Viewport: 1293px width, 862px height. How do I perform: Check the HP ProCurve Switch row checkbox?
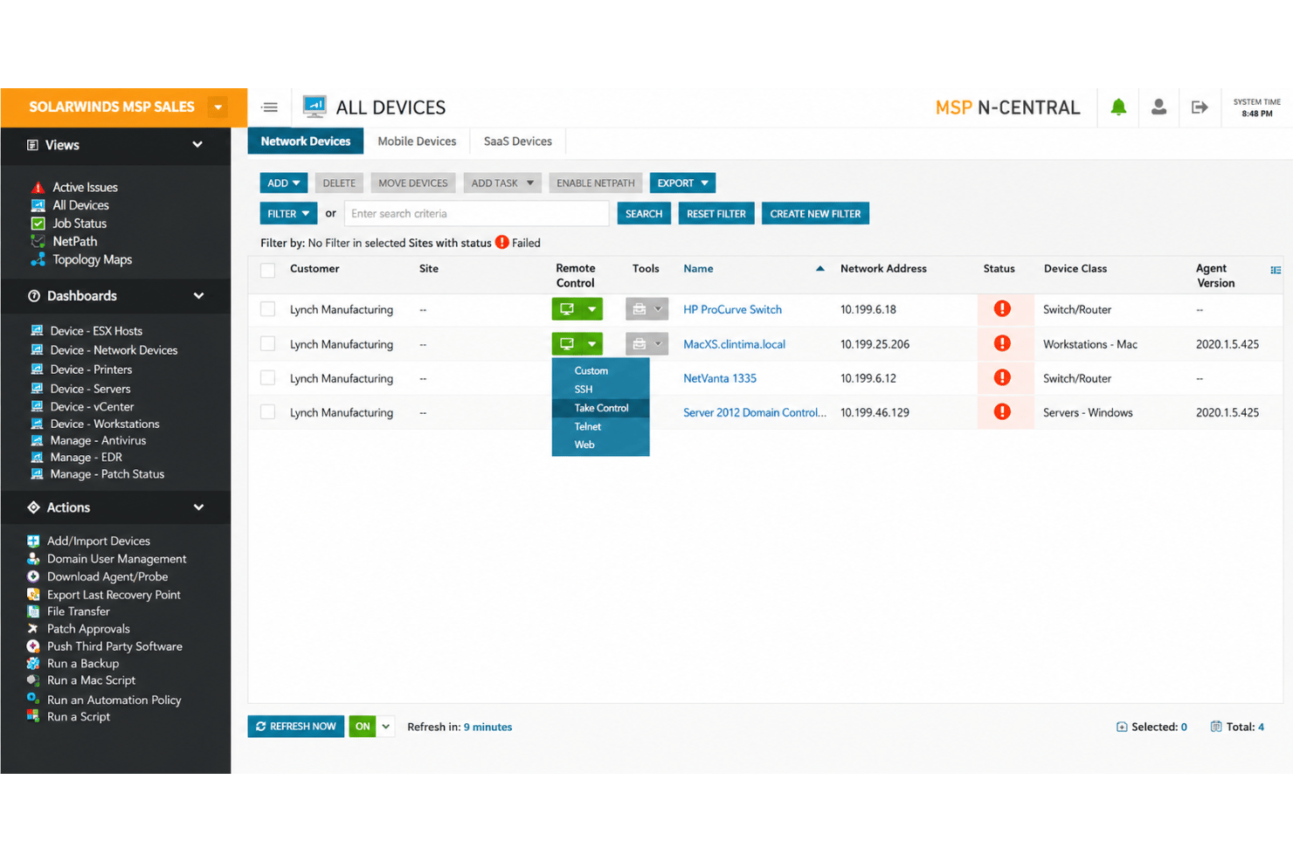coord(268,309)
